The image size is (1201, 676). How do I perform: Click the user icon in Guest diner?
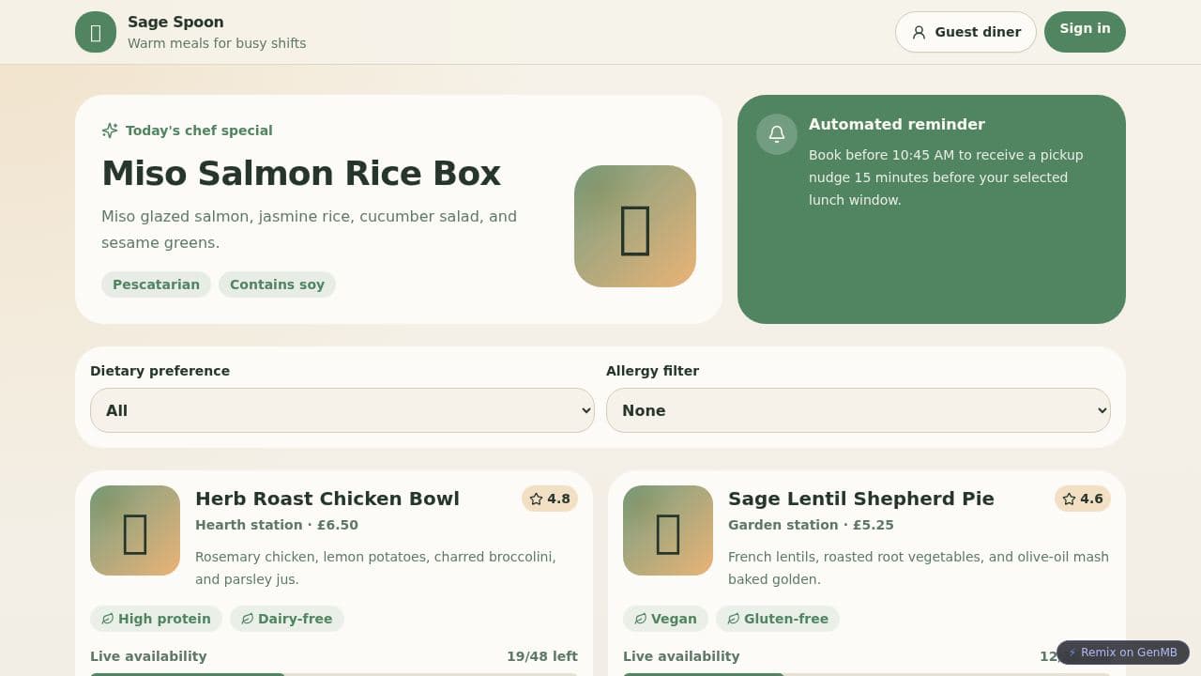(x=920, y=32)
